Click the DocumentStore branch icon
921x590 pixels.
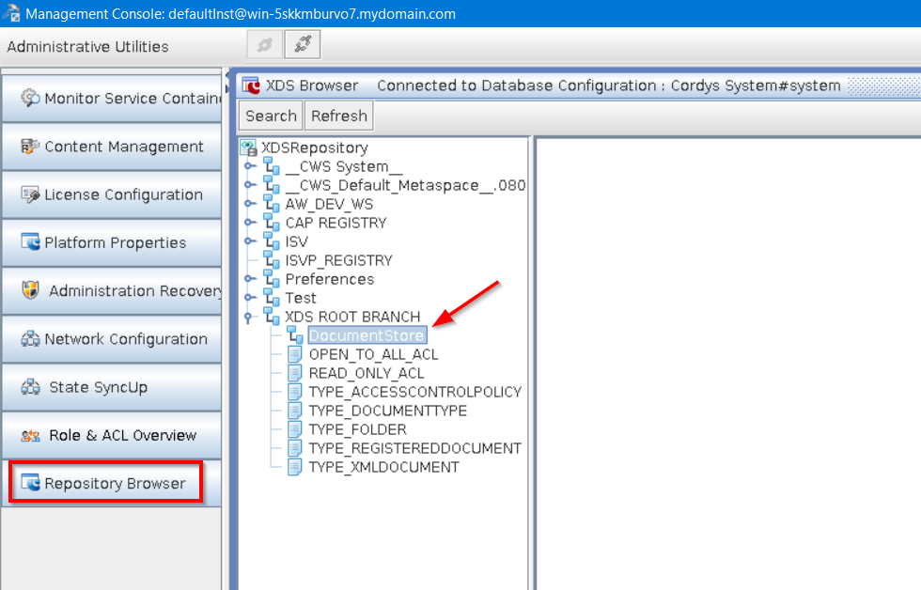point(295,335)
